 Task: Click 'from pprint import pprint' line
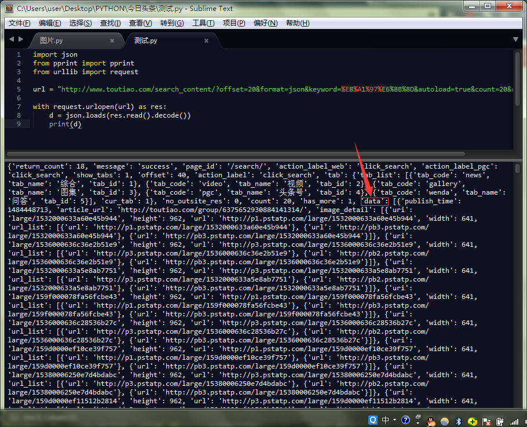[83, 63]
